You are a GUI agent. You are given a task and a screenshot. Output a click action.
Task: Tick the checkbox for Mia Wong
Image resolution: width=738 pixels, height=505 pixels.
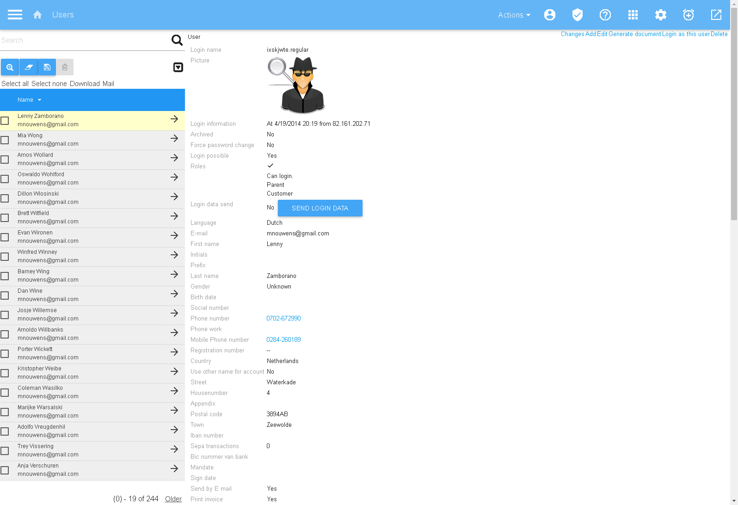5,140
